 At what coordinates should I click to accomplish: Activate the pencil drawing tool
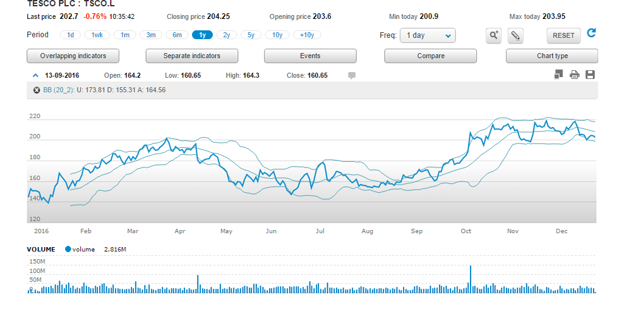click(515, 35)
